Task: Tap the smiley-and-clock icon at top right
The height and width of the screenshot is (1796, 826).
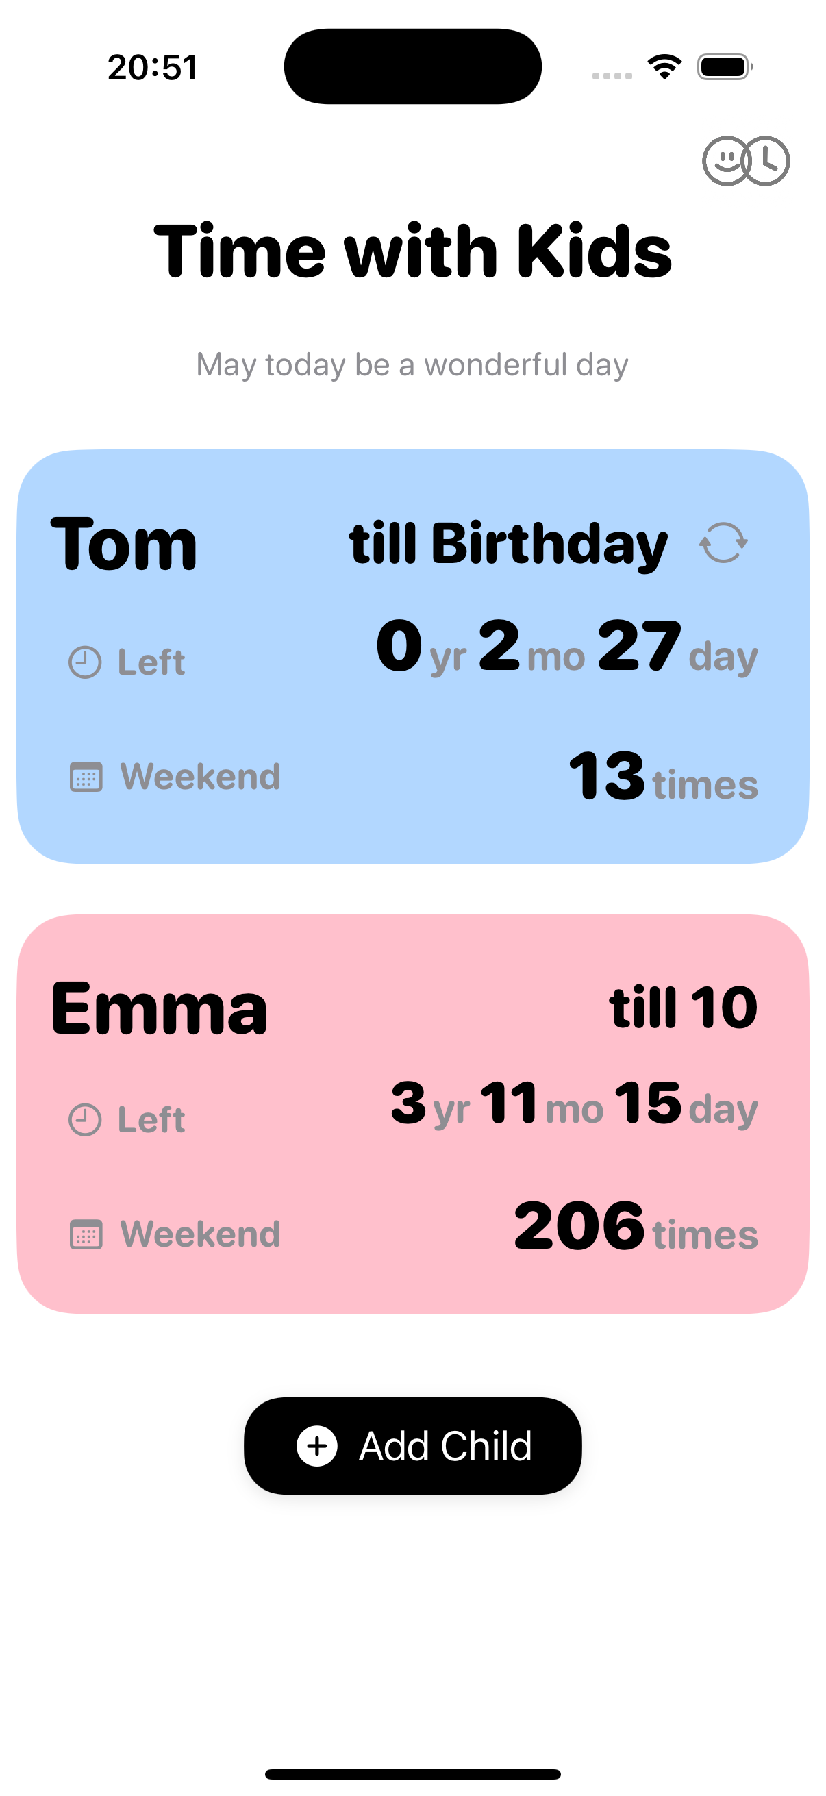Action: click(745, 161)
